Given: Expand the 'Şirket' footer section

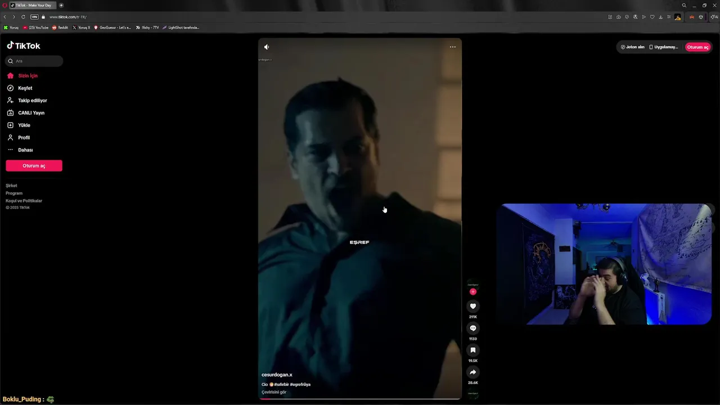Looking at the screenshot, I should coord(11,186).
